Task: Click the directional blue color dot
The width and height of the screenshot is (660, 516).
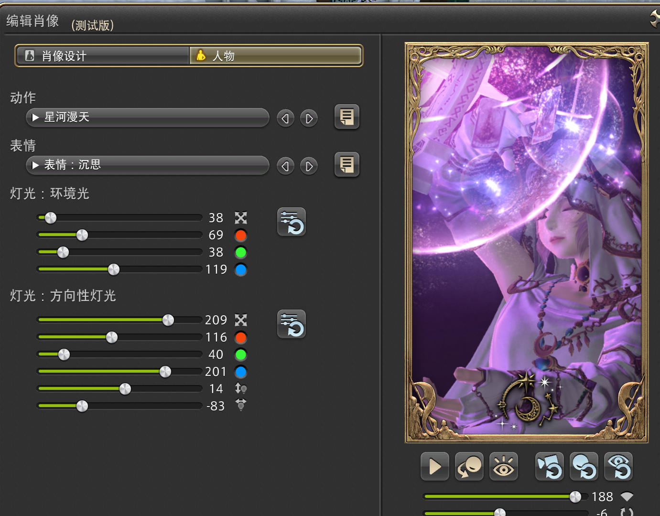Action: point(241,372)
